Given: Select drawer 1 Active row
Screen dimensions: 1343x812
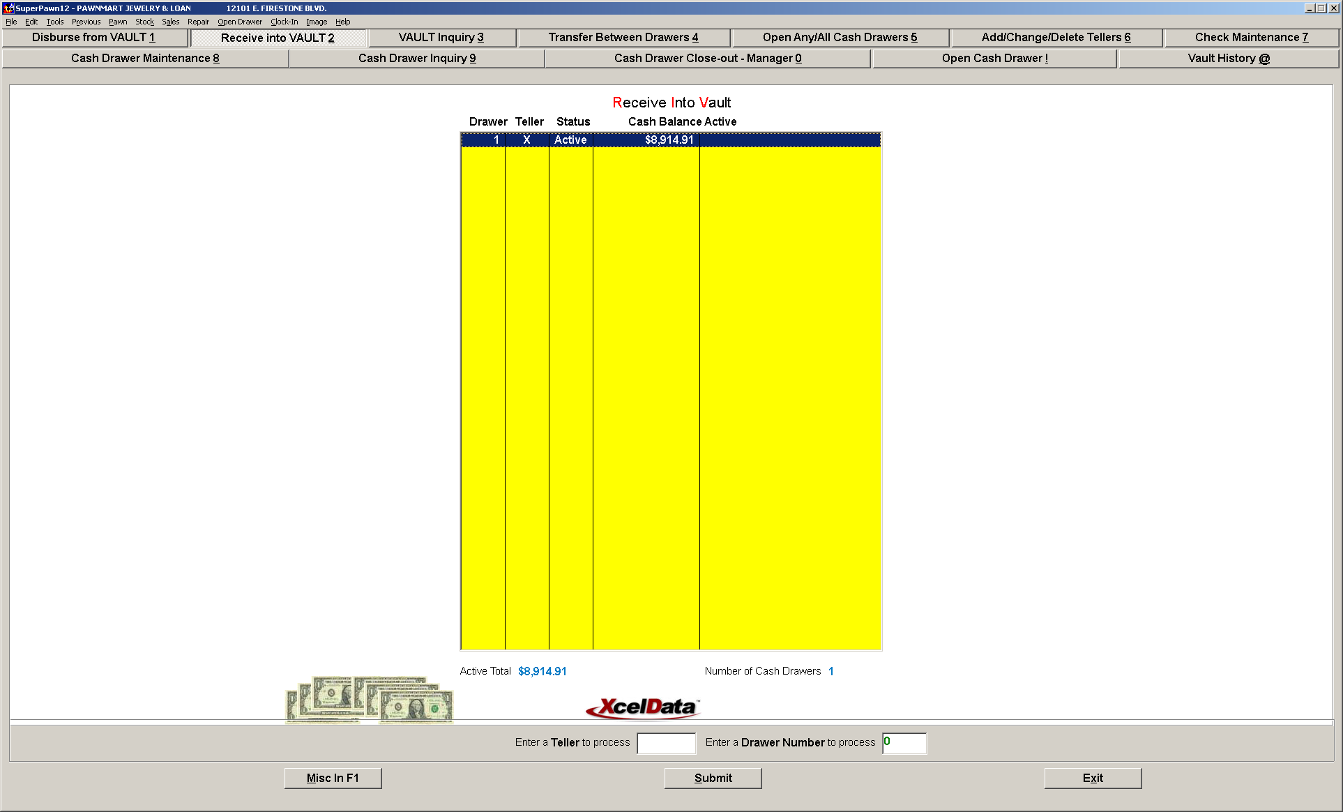Looking at the screenshot, I should [670, 140].
